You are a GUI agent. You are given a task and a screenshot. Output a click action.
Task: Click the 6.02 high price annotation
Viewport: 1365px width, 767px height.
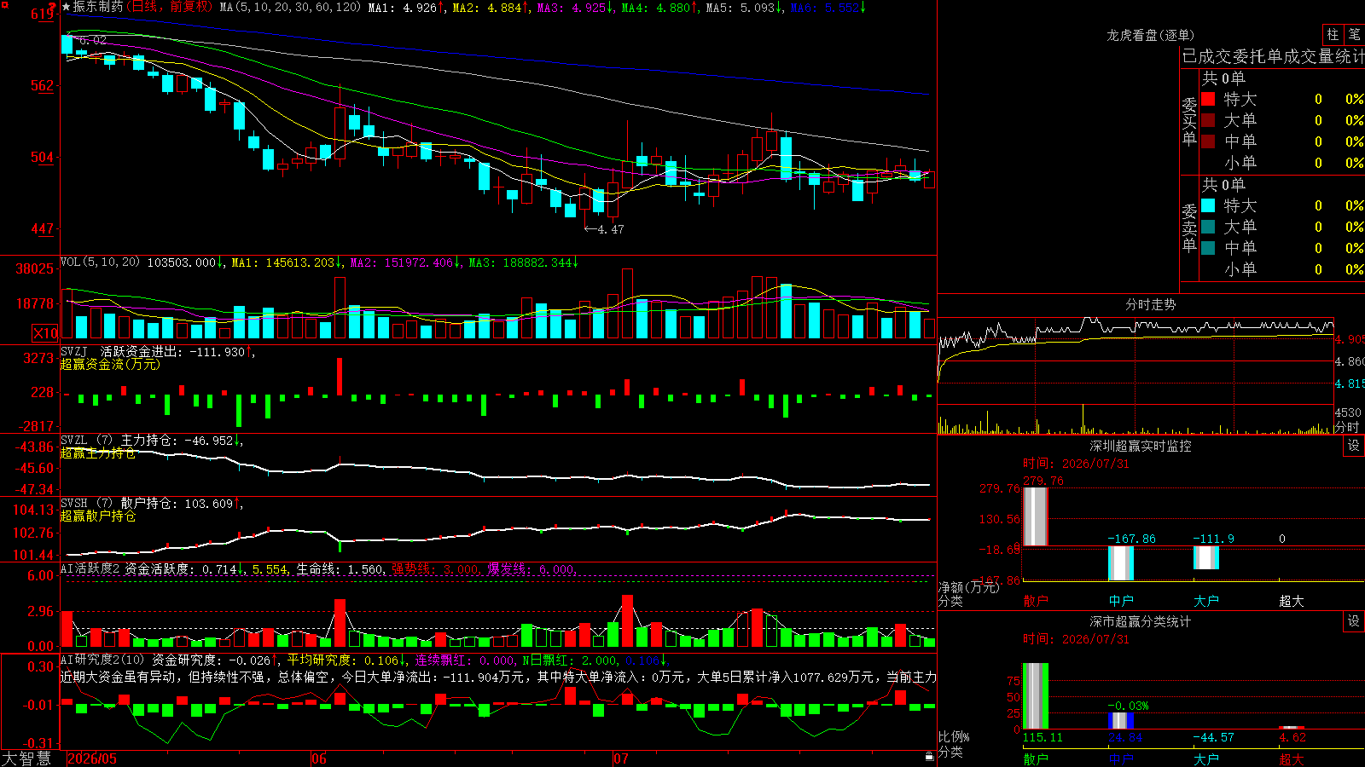tap(93, 40)
